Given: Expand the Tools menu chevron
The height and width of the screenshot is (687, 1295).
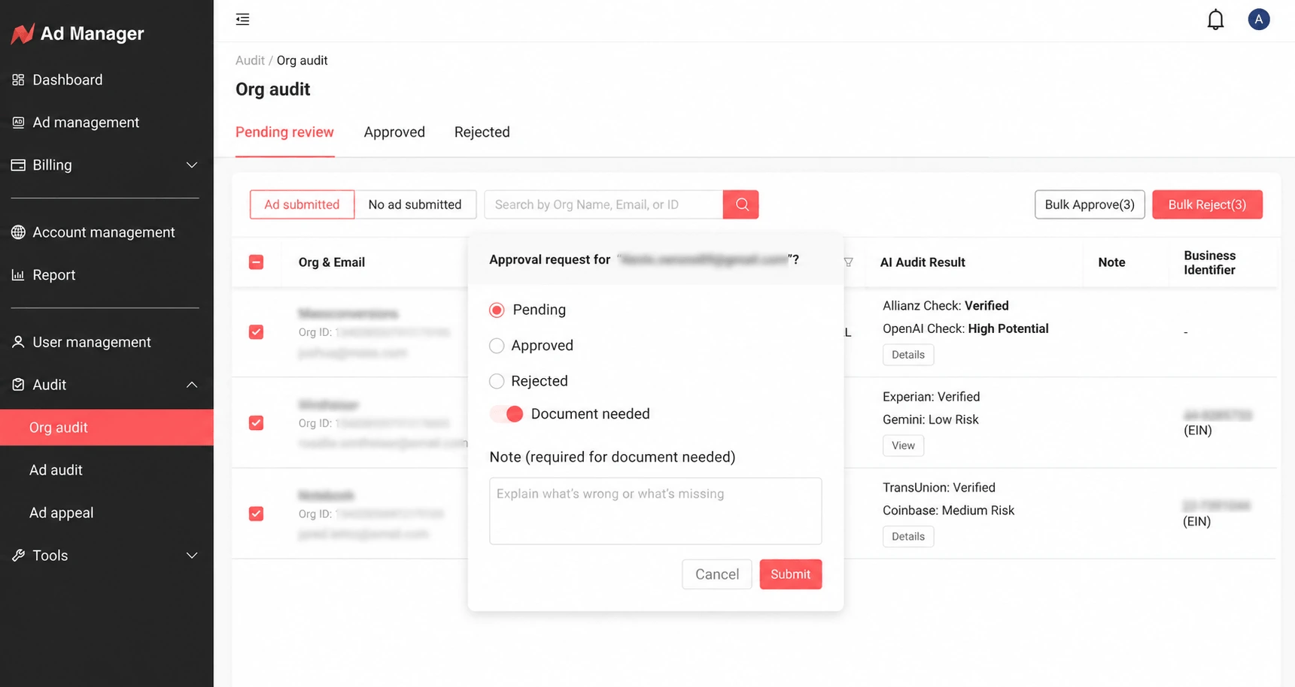Looking at the screenshot, I should pyautogui.click(x=192, y=555).
